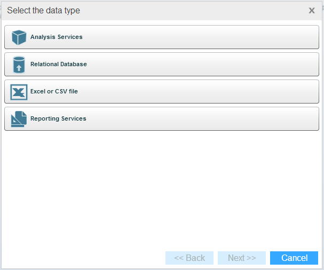Viewport: 324px width, 270px height.
Task: Click the Reporting Services document icon
Action: (x=19, y=119)
